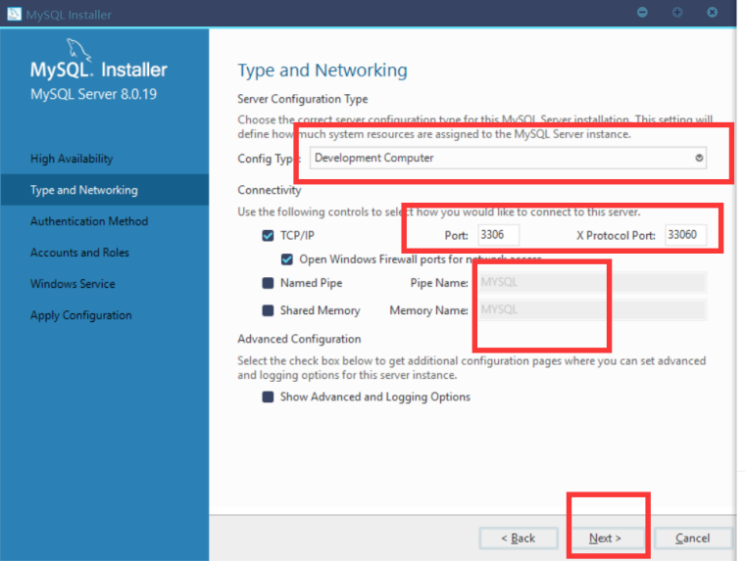
Task: Open the Config Type dropdown
Action: pos(509,158)
